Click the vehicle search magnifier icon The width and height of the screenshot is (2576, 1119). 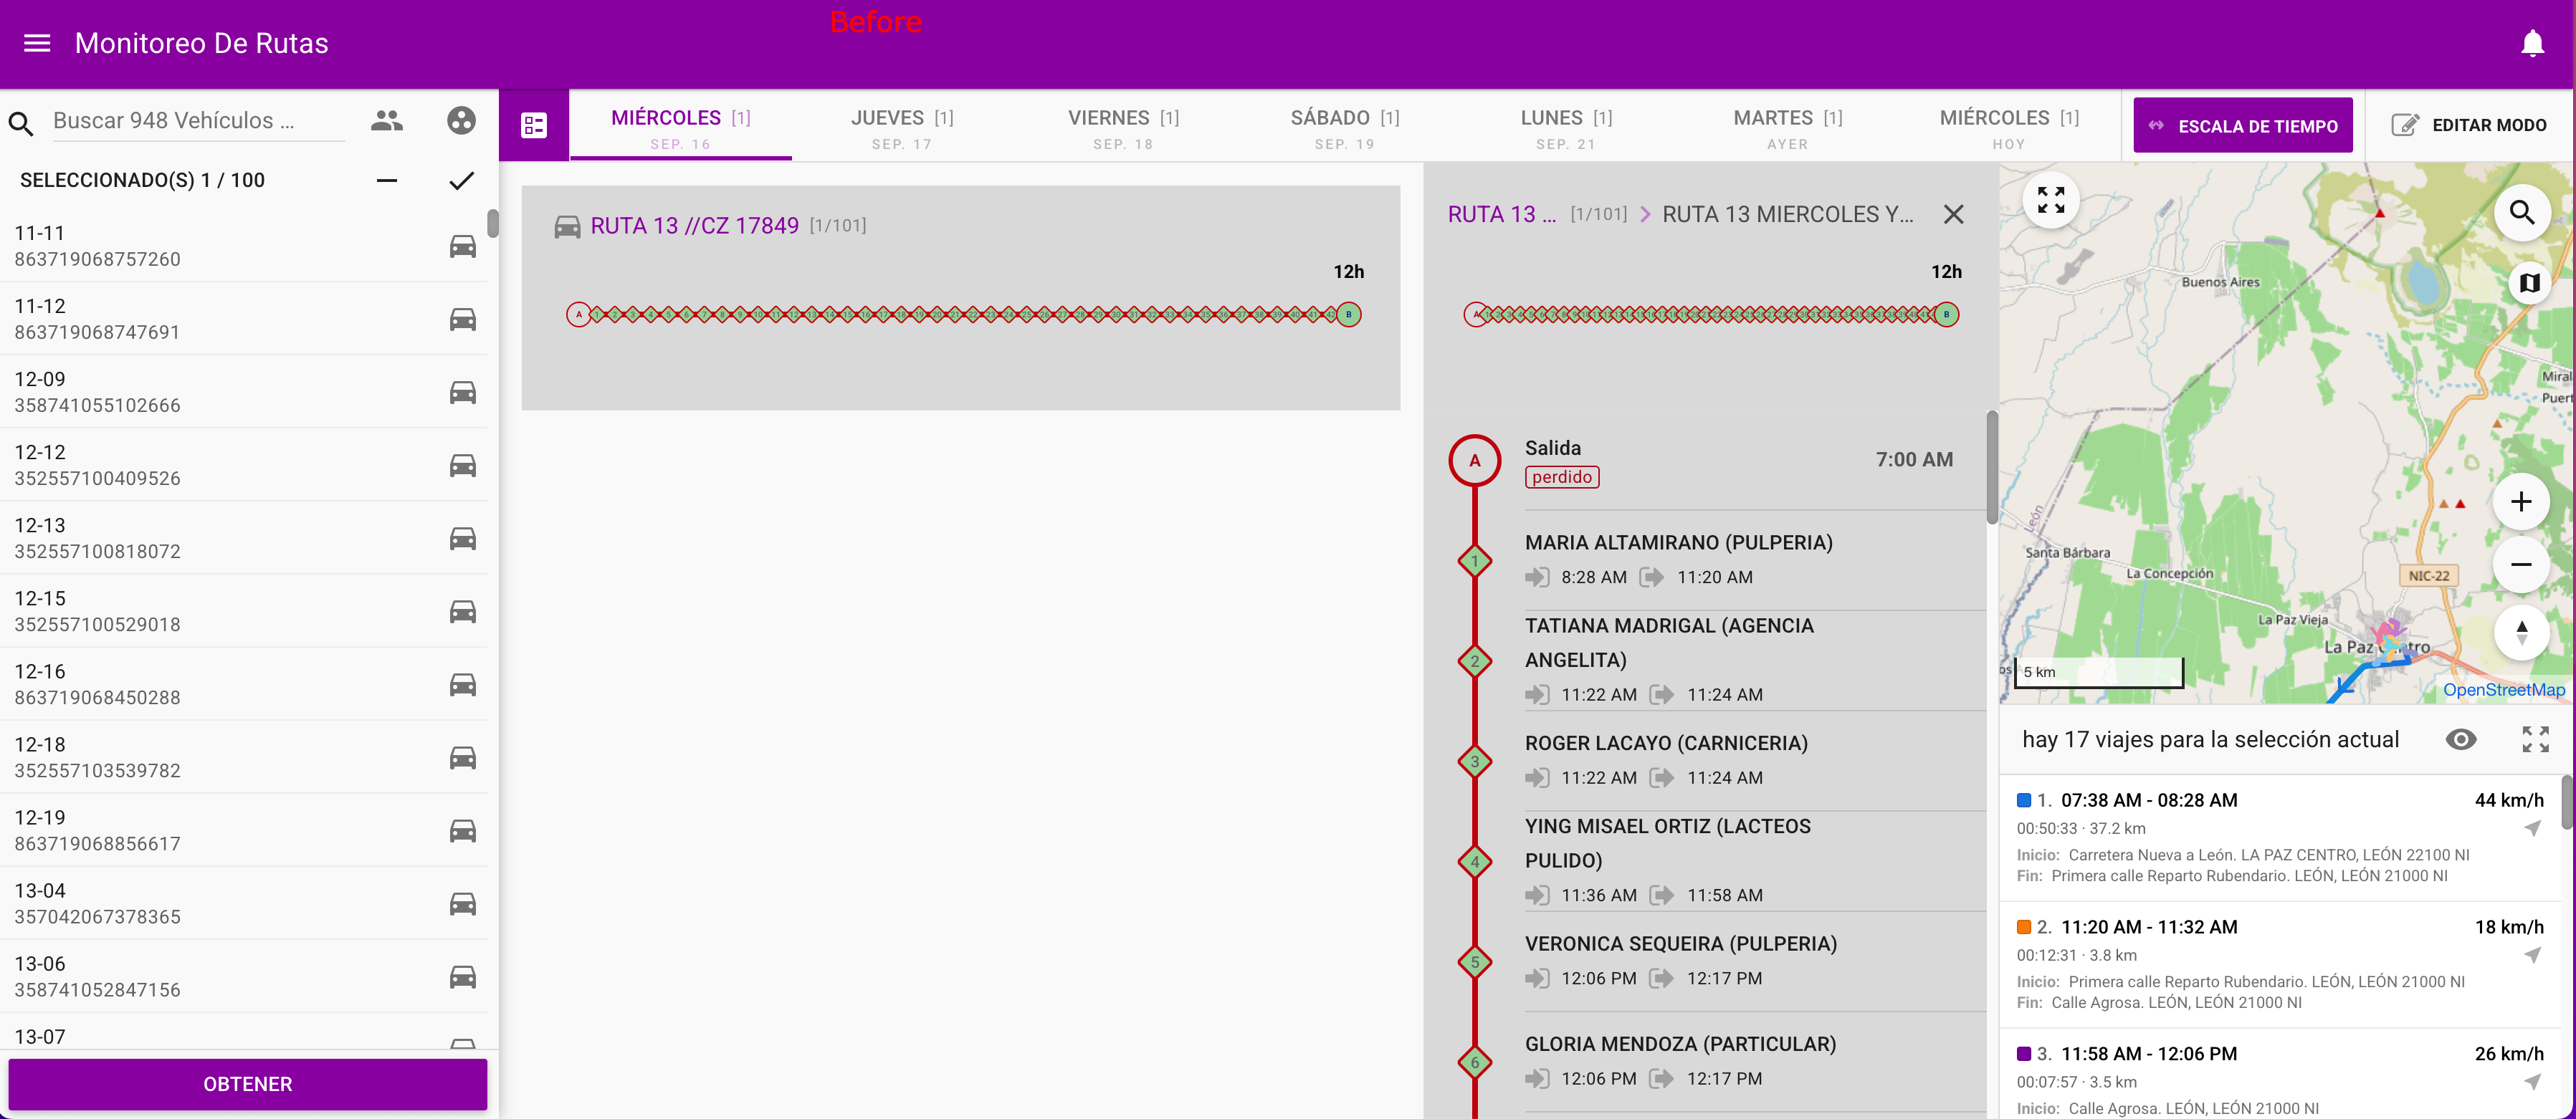click(21, 123)
